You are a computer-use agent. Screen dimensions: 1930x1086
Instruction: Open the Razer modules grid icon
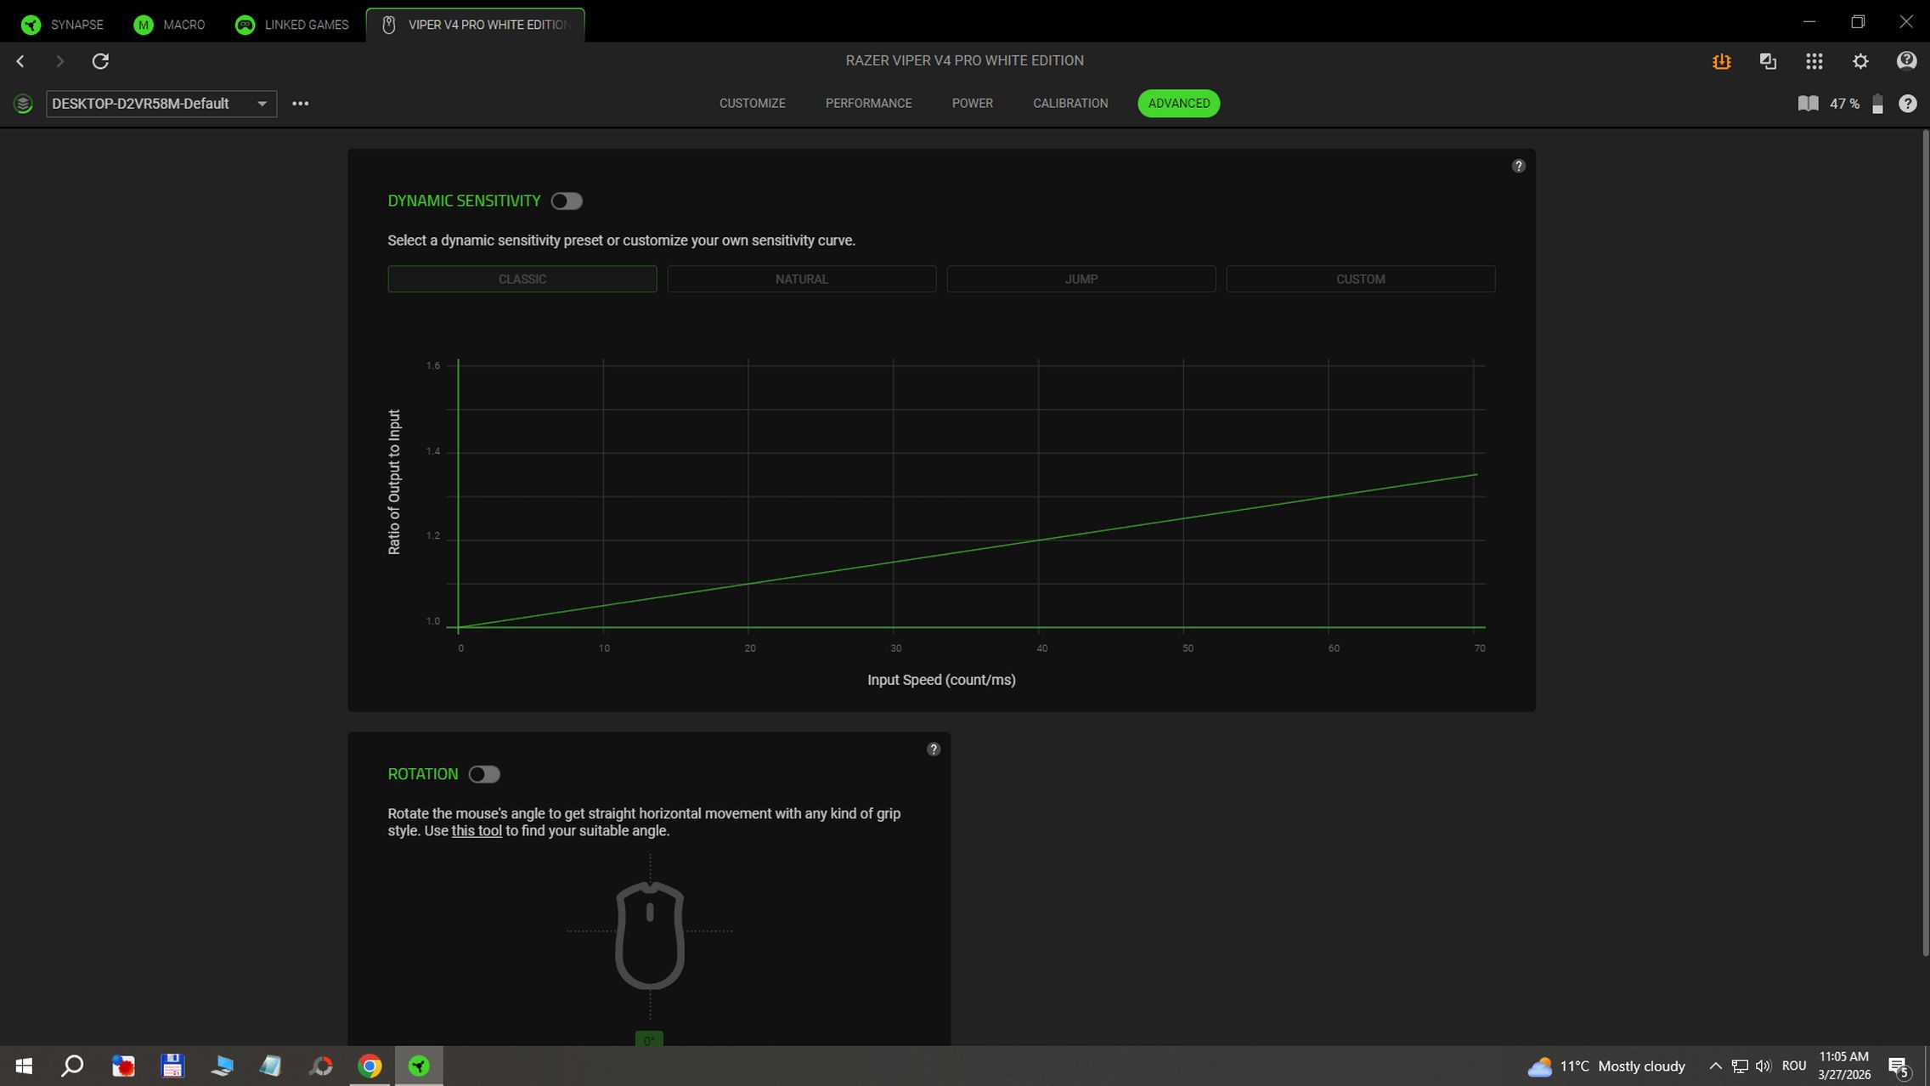click(x=1814, y=61)
